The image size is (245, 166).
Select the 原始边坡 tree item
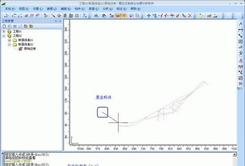(30, 49)
